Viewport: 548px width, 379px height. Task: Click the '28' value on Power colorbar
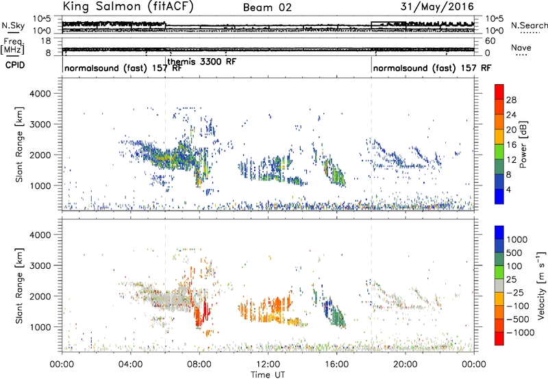(x=511, y=100)
